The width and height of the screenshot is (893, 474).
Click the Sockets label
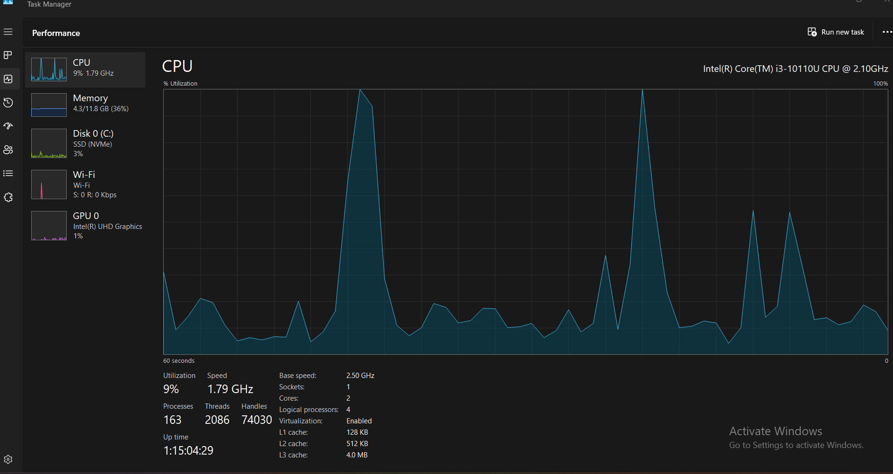point(292,387)
